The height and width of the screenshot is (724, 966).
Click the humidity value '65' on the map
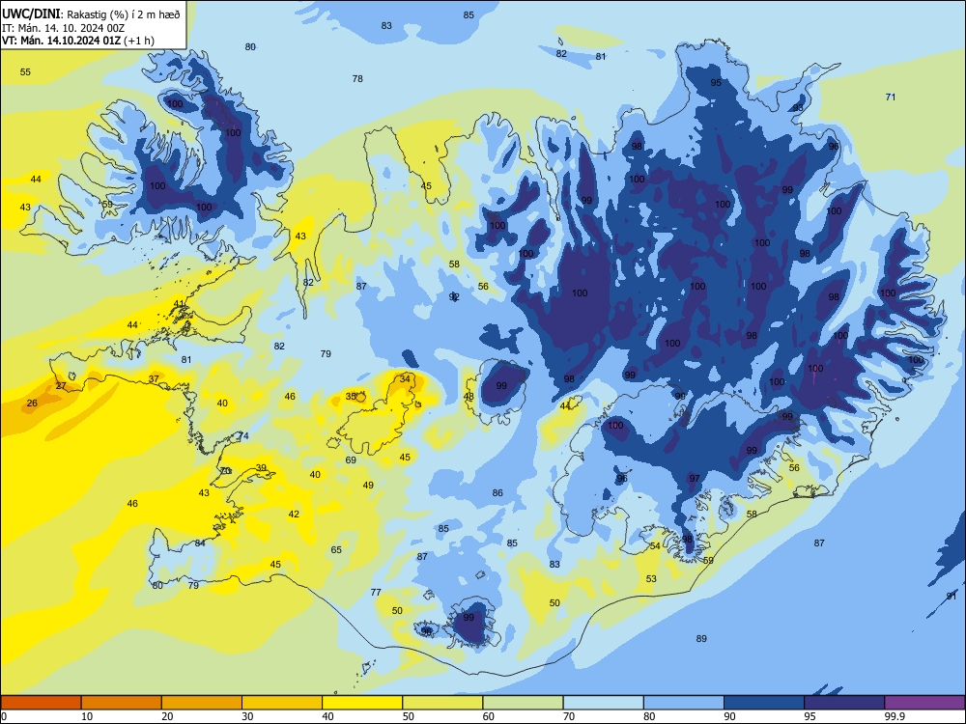point(336,550)
